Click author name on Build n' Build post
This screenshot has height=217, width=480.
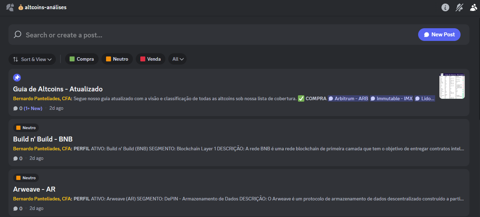click(42, 149)
